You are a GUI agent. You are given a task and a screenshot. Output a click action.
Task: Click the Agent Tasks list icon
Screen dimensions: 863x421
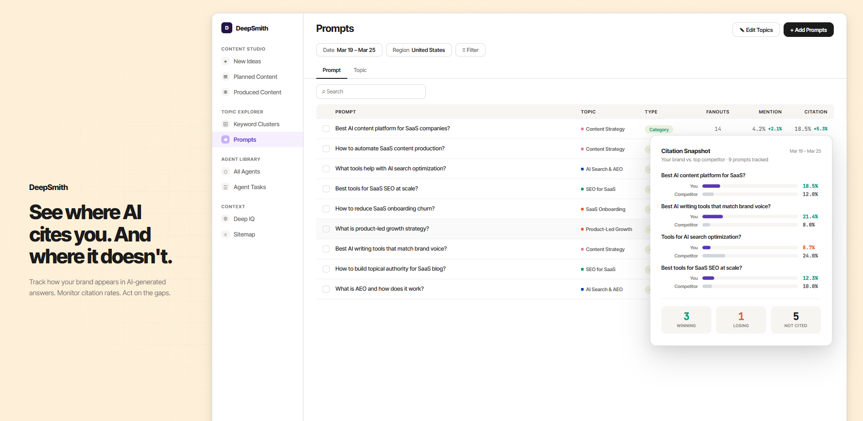(x=225, y=187)
